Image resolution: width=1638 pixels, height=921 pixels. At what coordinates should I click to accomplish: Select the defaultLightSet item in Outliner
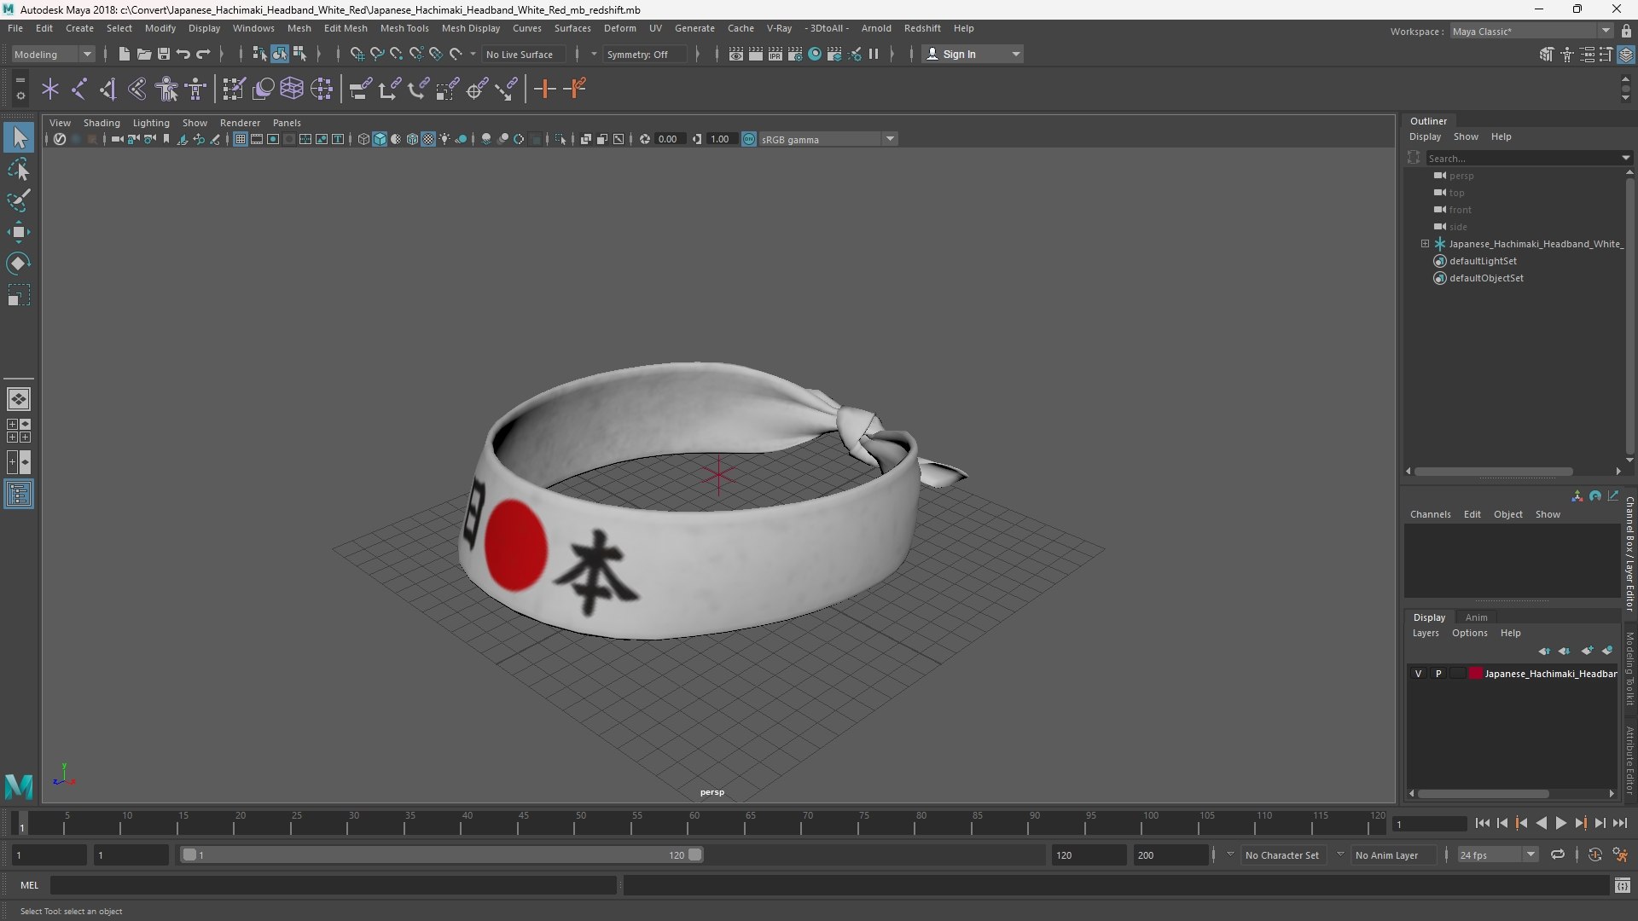point(1483,261)
